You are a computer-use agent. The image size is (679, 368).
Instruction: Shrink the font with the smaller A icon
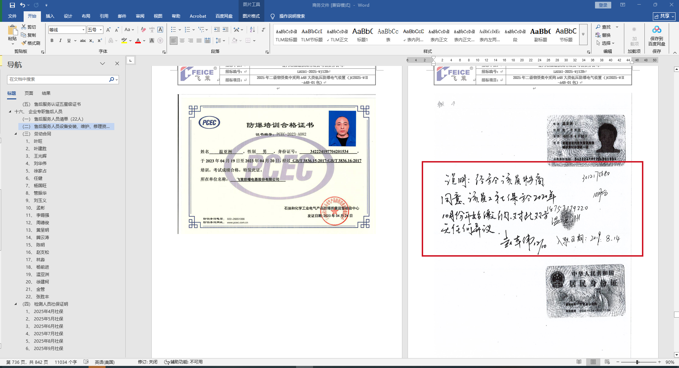pos(117,30)
